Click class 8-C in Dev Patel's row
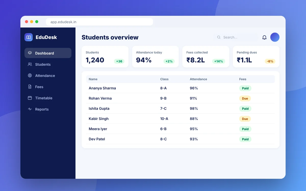 163,139
